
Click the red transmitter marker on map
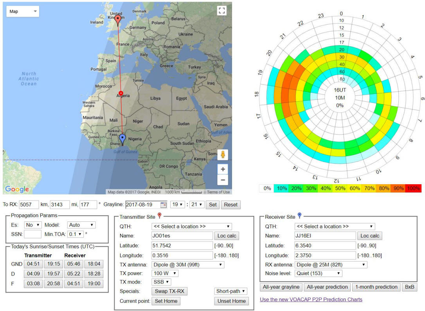coord(118,20)
